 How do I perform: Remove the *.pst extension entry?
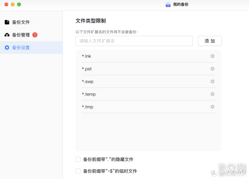click(x=212, y=69)
